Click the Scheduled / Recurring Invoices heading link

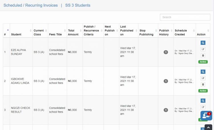31,5
